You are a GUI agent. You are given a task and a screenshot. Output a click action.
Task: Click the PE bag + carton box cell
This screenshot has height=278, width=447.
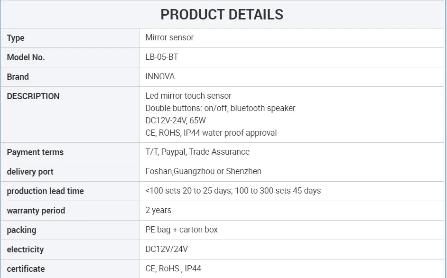click(181, 230)
